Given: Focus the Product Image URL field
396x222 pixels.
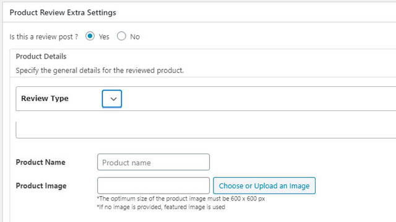Looking at the screenshot, I should tap(153, 186).
